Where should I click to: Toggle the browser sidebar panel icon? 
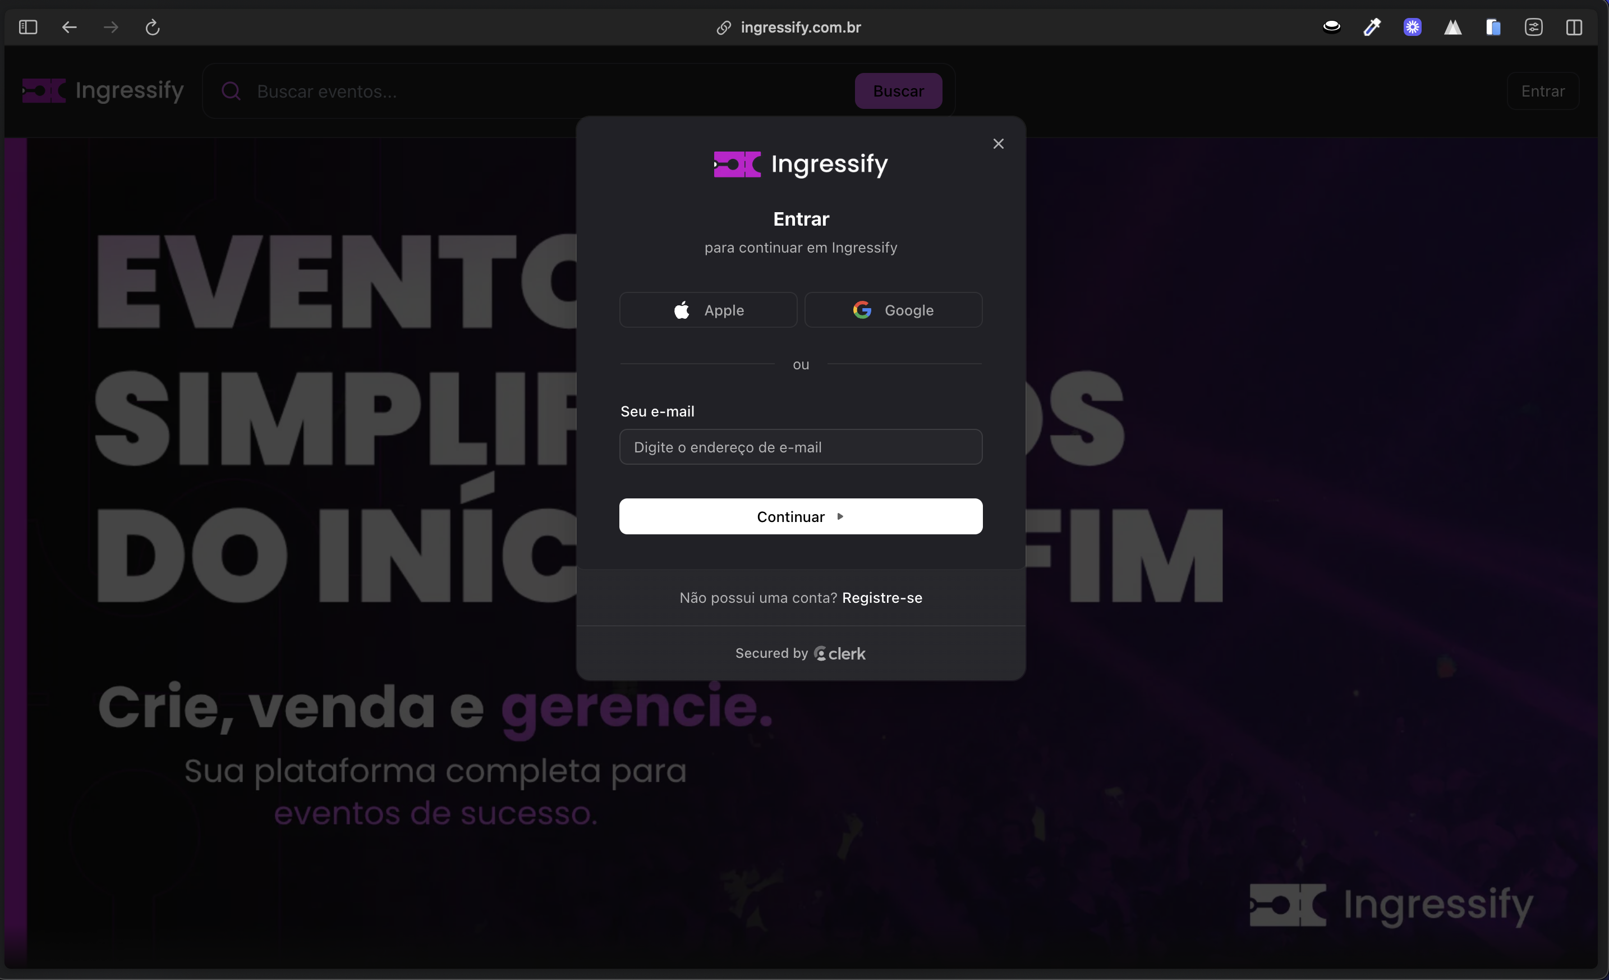28,28
